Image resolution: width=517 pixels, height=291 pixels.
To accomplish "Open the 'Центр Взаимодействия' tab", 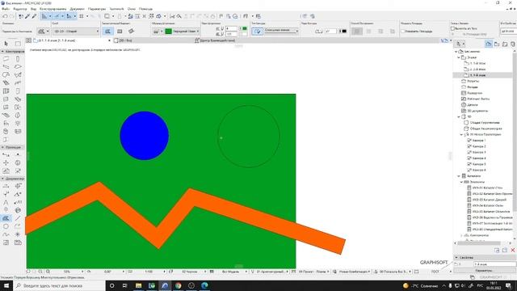I will tap(215, 40).
